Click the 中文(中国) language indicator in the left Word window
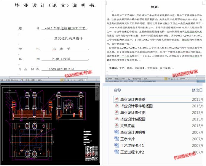 [x=30, y=80]
